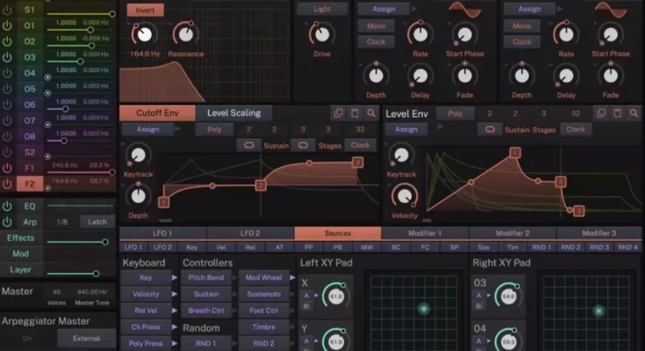The width and height of the screenshot is (645, 351).
Task: Open the Modifier 1 tab
Action: coord(425,233)
